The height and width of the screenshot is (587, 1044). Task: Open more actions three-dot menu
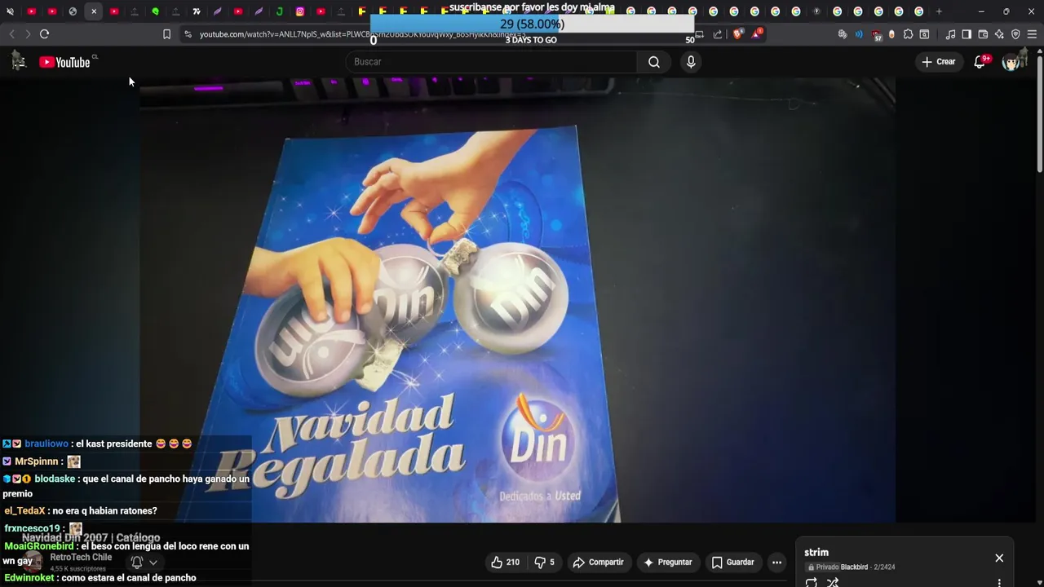[777, 563]
